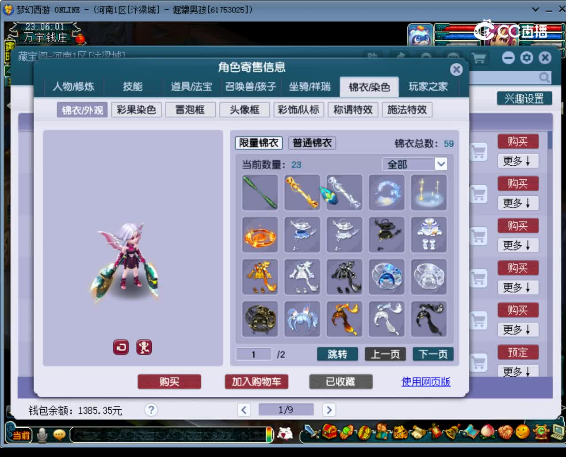Change the character pose with figure icon
566x457 pixels.
(x=144, y=347)
